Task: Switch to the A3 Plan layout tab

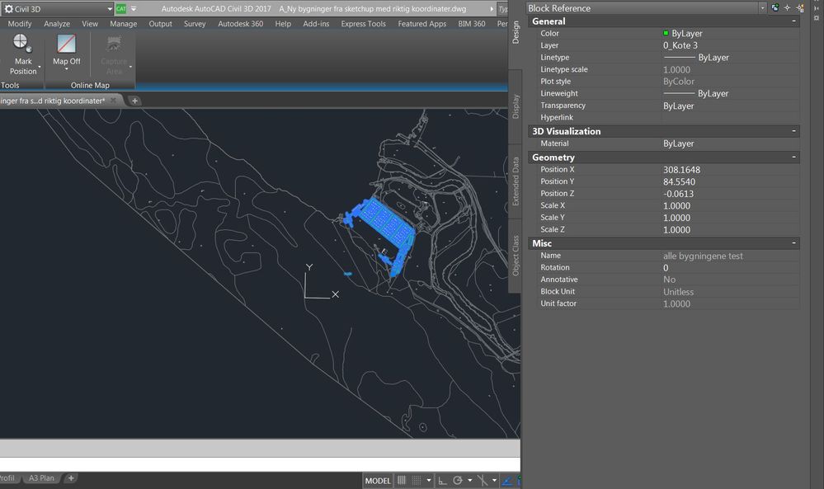Action: pos(41,478)
